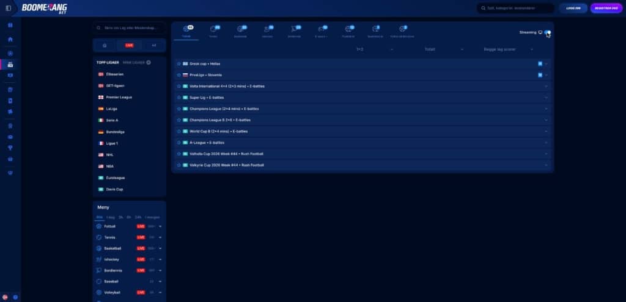Favorite Greek cup Hellas with star
Screen dimensions: 626x302
tap(179, 63)
